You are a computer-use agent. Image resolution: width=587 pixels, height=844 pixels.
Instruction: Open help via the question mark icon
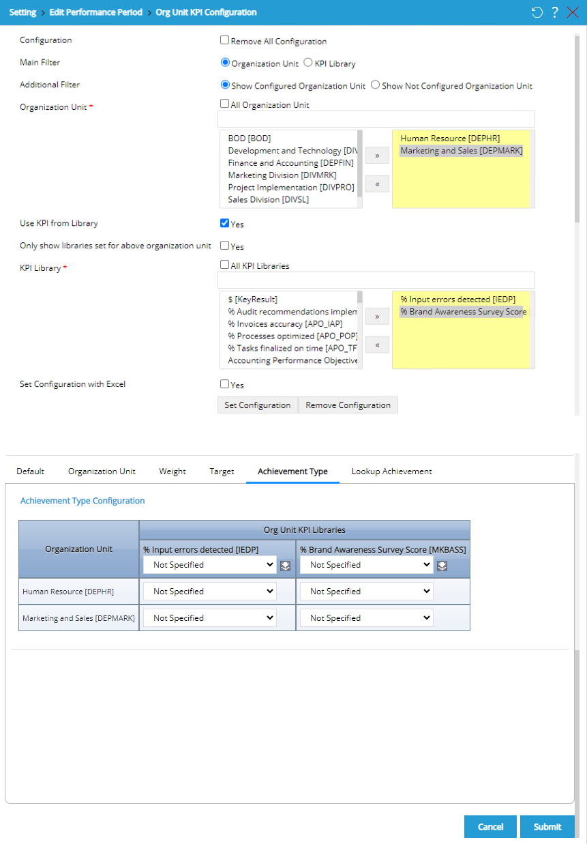pyautogui.click(x=555, y=12)
